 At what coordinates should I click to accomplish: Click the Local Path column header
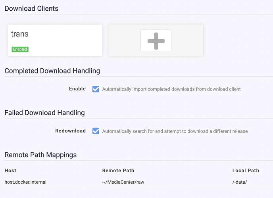click(x=245, y=171)
